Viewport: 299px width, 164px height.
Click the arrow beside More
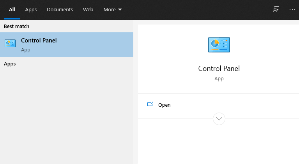120,9
